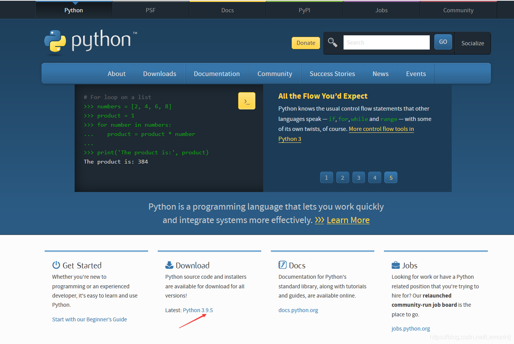Launch the interactive shell terminal icon
Screen dimensions: 514x344
247,101
